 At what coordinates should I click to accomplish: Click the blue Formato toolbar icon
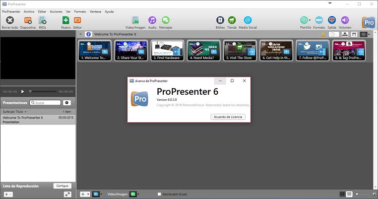pyautogui.click(x=319, y=20)
